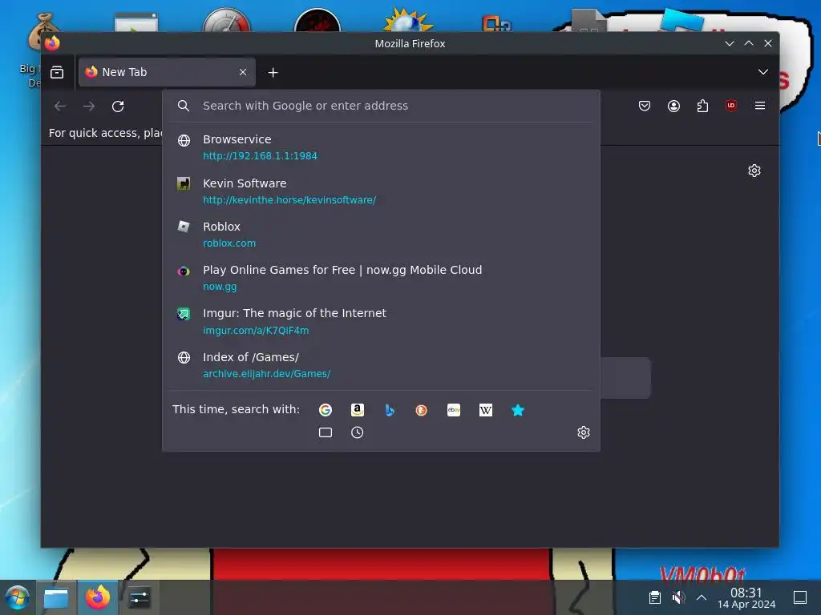Open the file manager in the taskbar

click(x=56, y=597)
